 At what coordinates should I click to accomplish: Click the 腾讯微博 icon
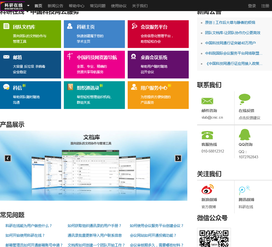pyautogui.click(x=245, y=190)
